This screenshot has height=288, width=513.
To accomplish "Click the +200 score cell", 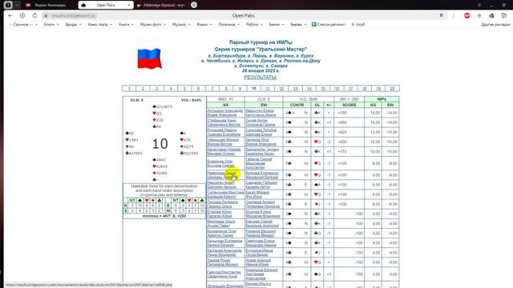I will click(349, 142).
